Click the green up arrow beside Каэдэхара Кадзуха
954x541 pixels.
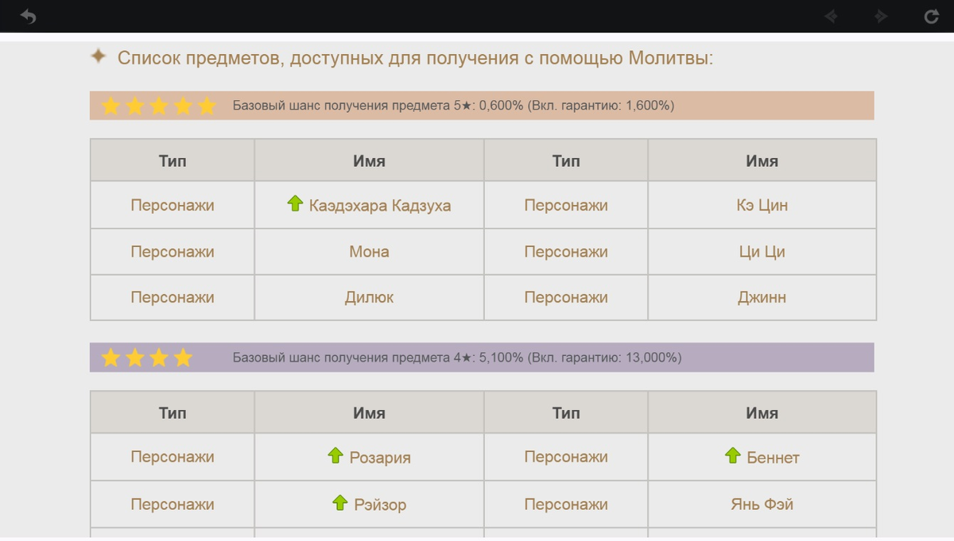tap(296, 203)
